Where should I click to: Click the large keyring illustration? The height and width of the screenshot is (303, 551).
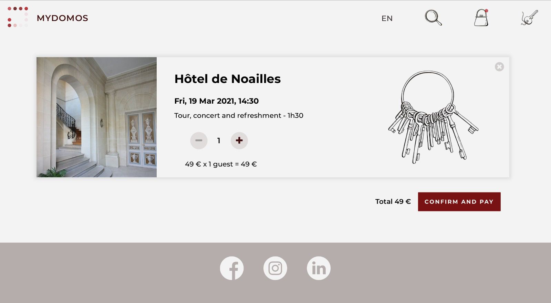(x=433, y=117)
